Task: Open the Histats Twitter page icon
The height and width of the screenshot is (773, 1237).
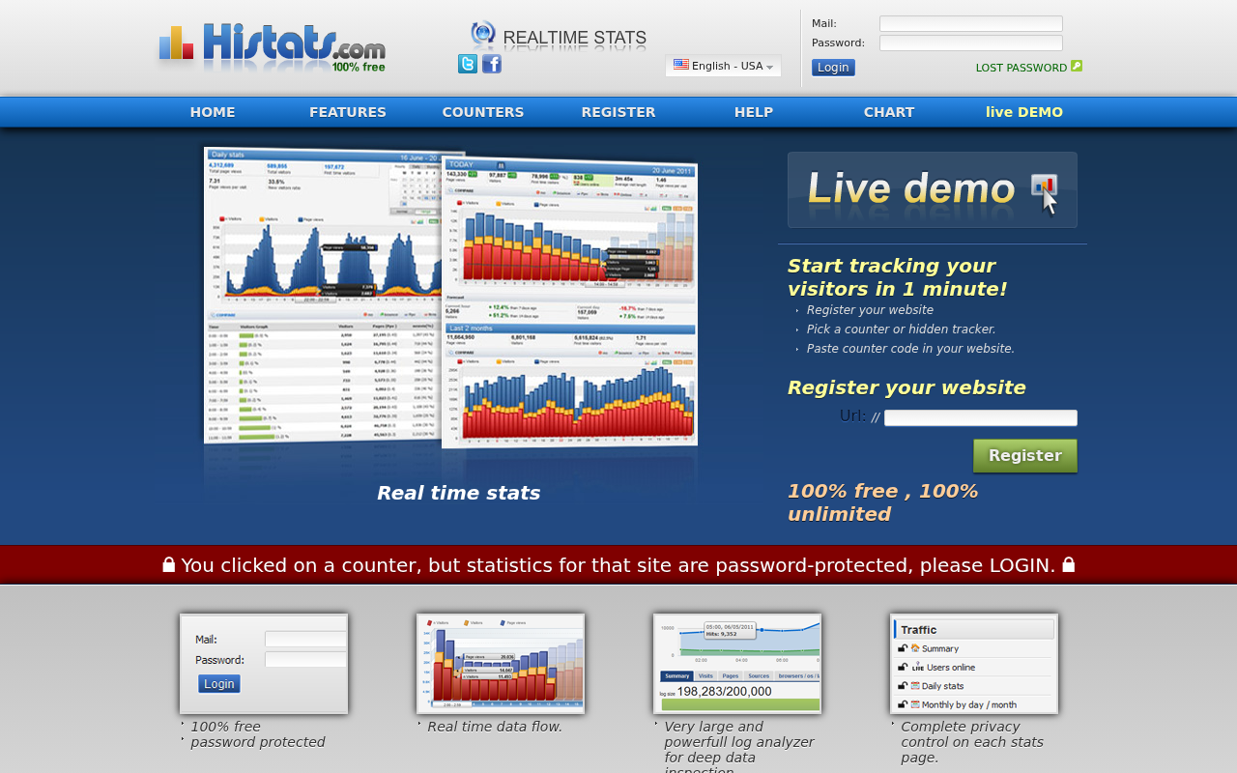Action: pos(468,64)
